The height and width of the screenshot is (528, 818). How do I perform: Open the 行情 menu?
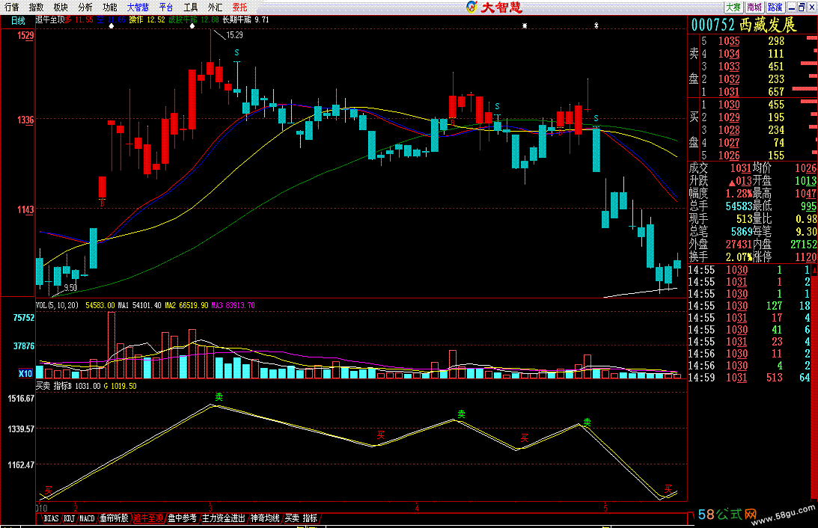pos(11,7)
